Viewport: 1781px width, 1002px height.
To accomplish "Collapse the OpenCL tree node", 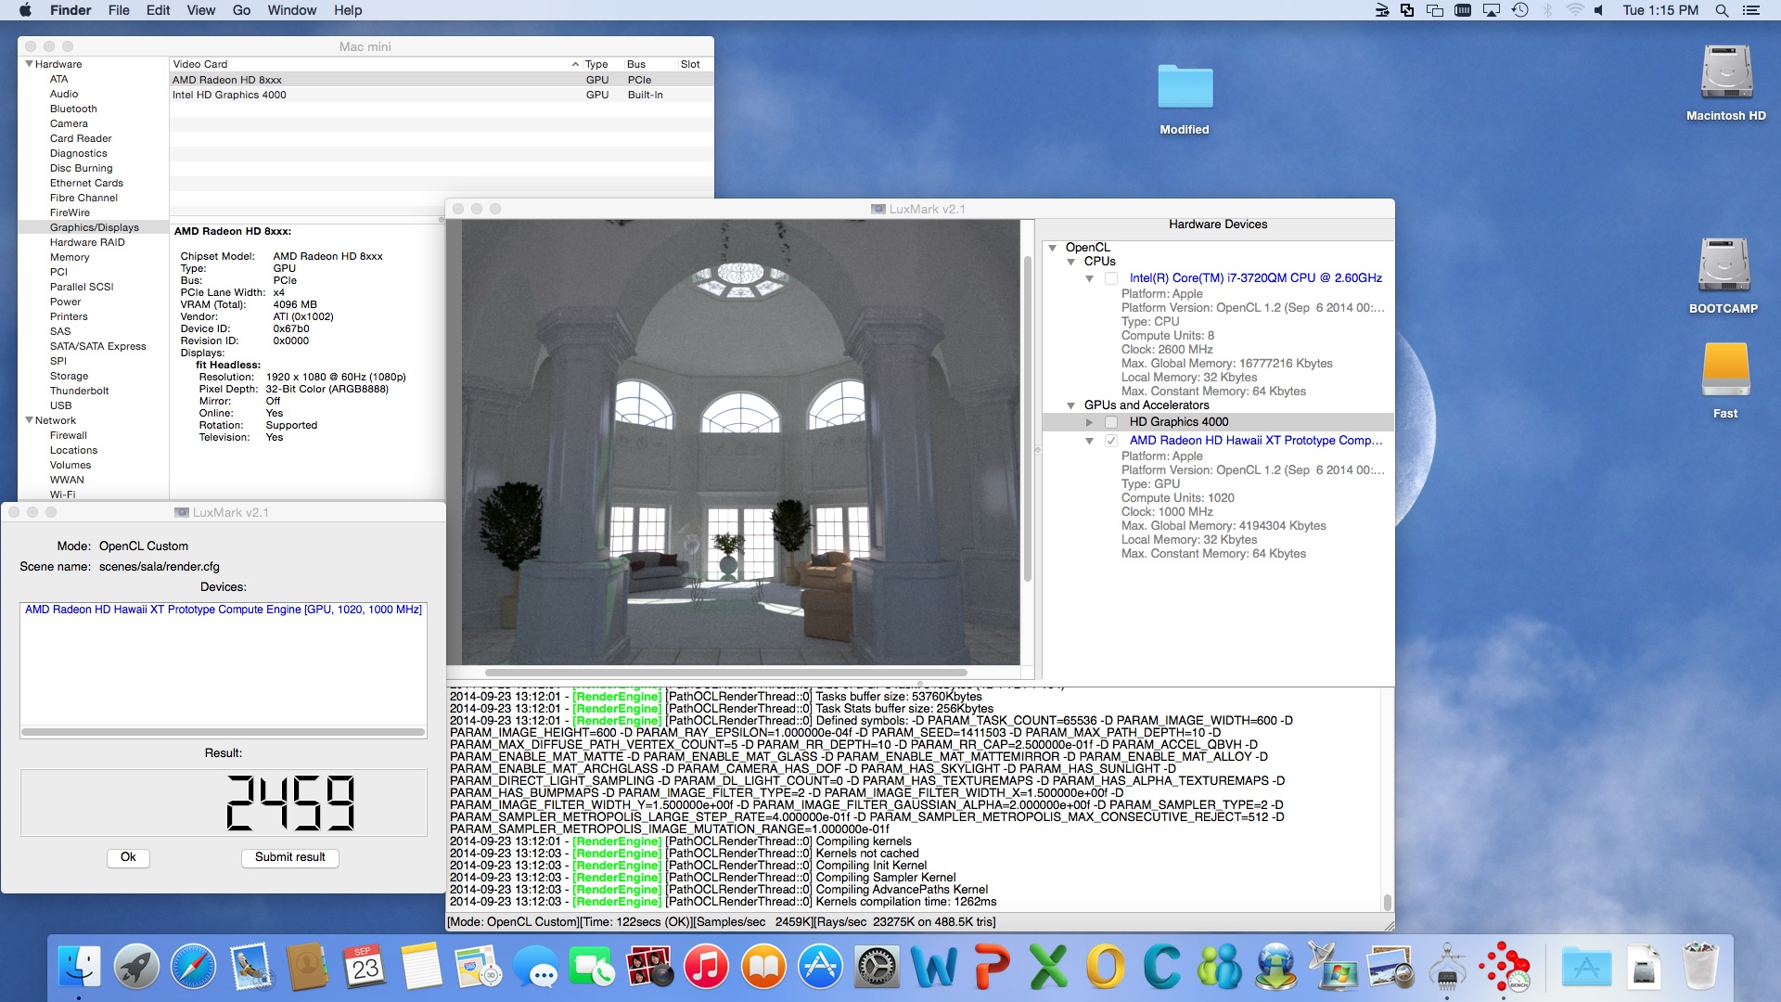I will [x=1053, y=248].
